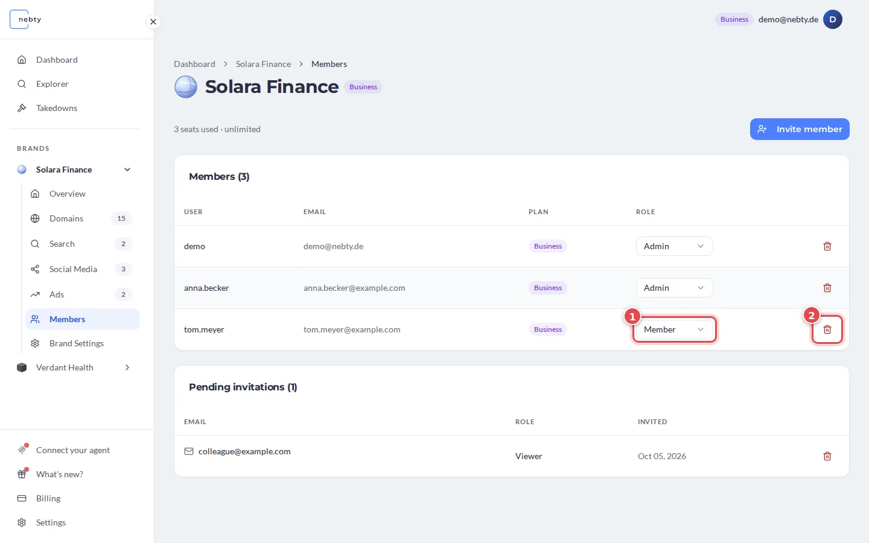Click the Oct 05, 2026 invited date

(x=662, y=456)
